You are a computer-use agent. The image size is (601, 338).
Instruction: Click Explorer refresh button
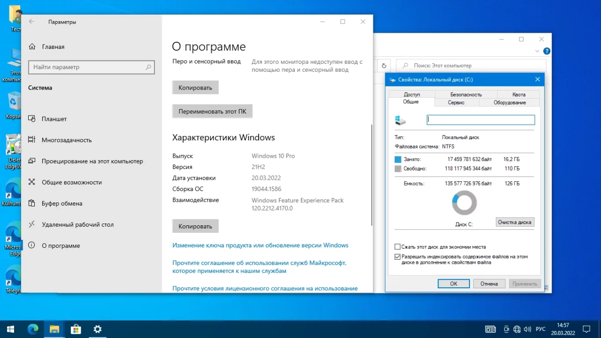point(384,66)
